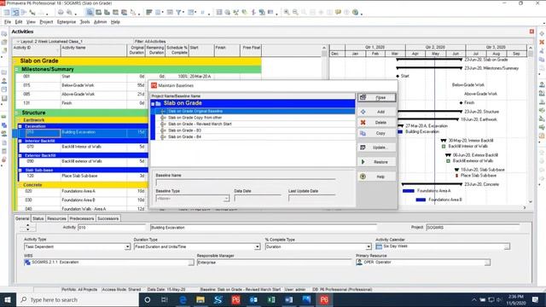Click the activity navigation up/down arrows
The height and width of the screenshot is (307, 546).
pyautogui.click(x=28, y=228)
